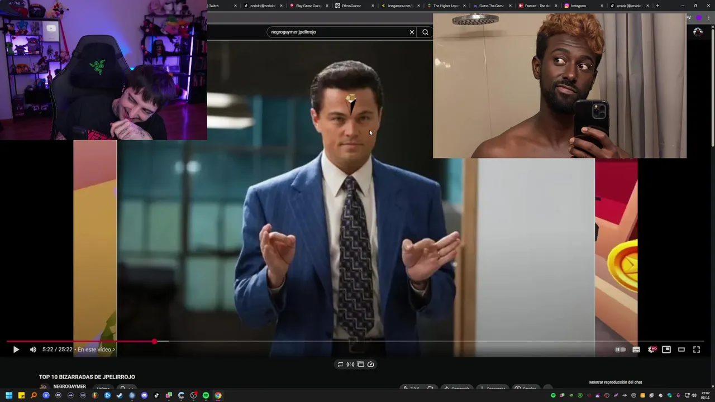715x402 pixels.
Task: Toggle the autoplay switch in player
Action: point(620,350)
